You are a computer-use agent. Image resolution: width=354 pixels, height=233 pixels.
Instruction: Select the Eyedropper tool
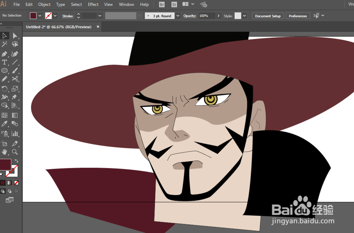tap(5, 124)
